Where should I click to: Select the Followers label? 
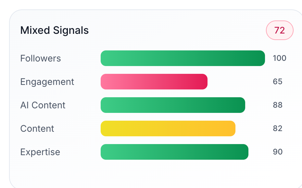[41, 58]
